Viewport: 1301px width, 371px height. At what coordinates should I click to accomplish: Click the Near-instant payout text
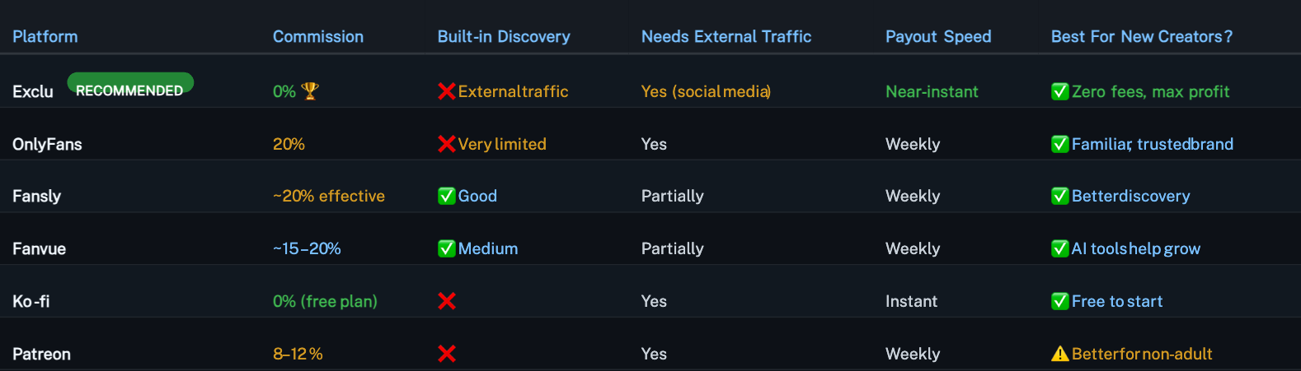tap(932, 91)
